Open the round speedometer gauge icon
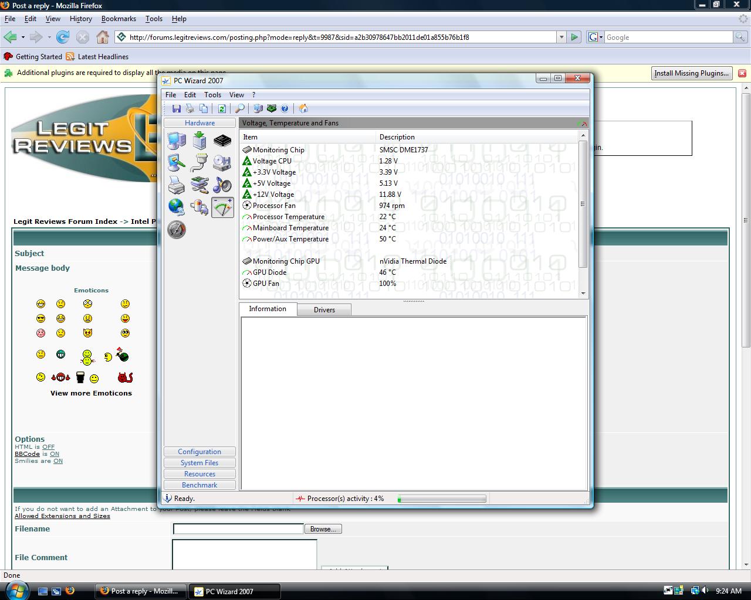The width and height of the screenshot is (751, 600). [177, 229]
